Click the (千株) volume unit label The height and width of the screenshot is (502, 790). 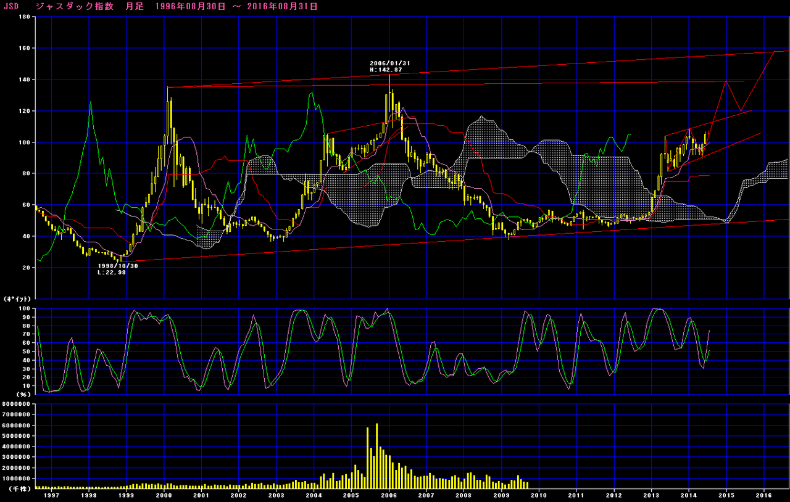(x=20, y=488)
